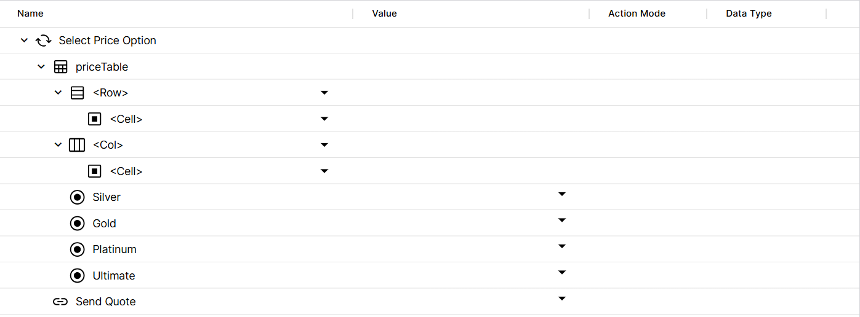Select the Platinum radio button
The width and height of the screenshot is (860, 317).
point(78,249)
